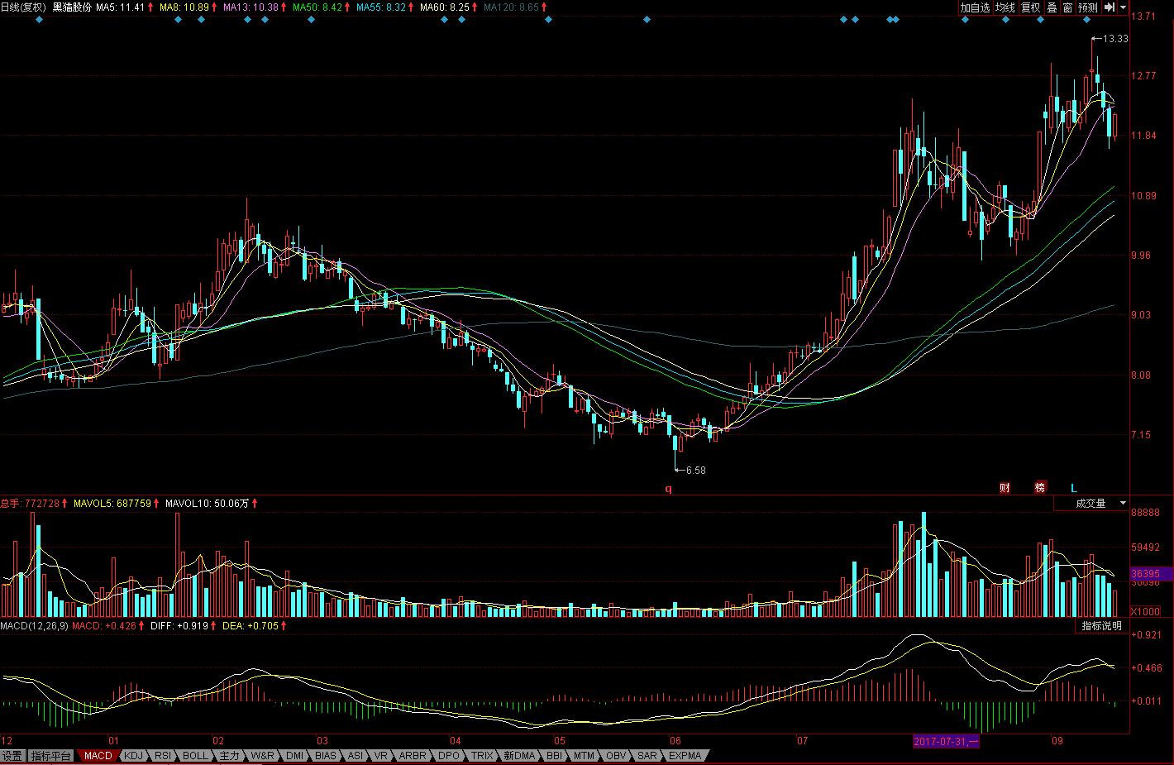The width and height of the screenshot is (1174, 765).
Task: Switch to the 主力 indicator tab
Action: click(x=229, y=756)
